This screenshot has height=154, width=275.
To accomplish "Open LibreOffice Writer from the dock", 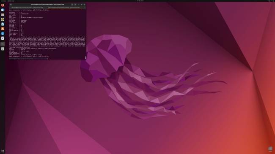I will 3,24.
